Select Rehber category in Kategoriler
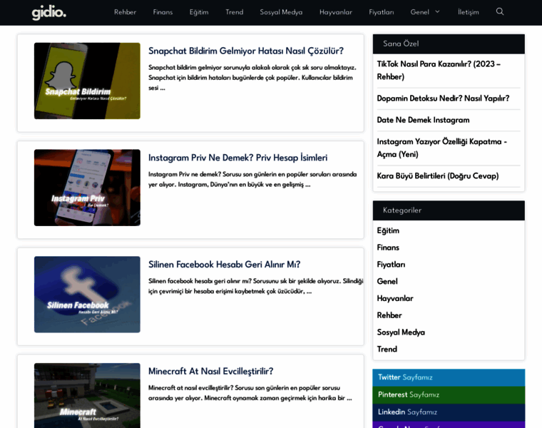Viewport: 542px width, 428px height. click(389, 315)
